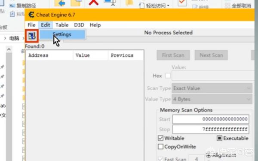This screenshot has height=161, width=258.
Task: Open the Help menu
Action: (x=95, y=25)
